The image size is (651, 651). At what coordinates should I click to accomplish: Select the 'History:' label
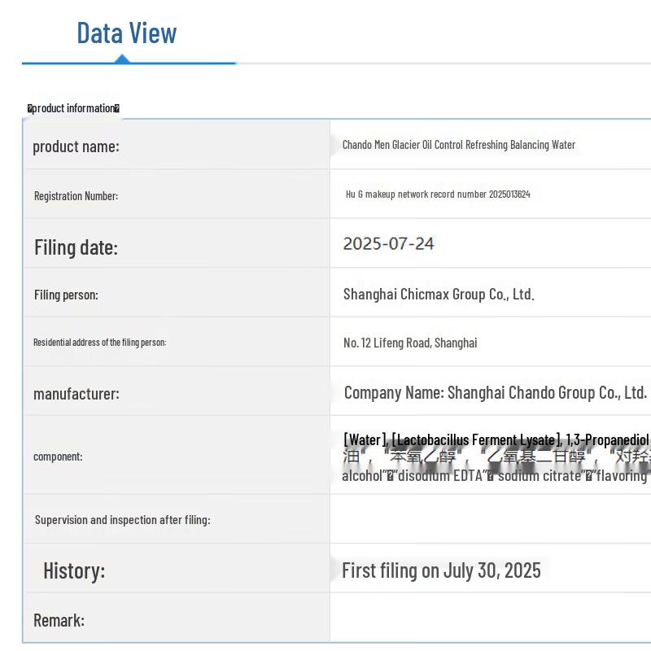point(74,570)
